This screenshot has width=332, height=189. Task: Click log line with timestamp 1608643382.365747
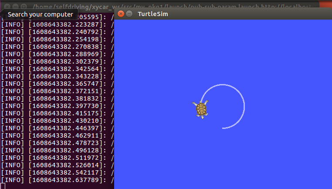[58, 84]
